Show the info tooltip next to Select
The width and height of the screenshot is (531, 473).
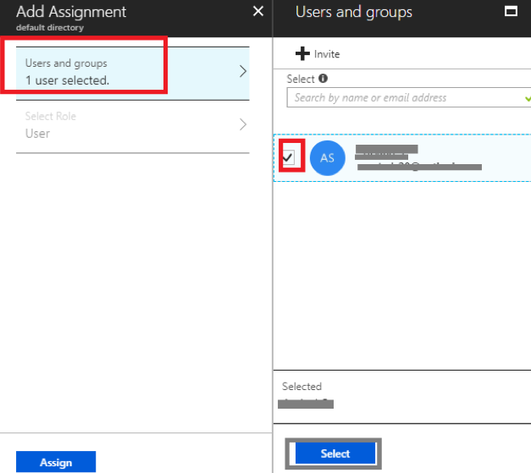point(323,79)
